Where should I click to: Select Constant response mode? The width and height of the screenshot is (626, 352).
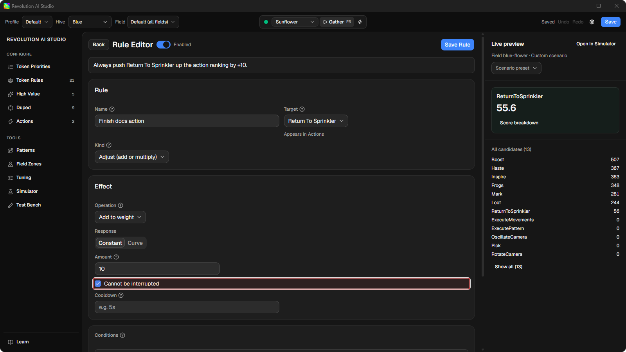(110, 243)
